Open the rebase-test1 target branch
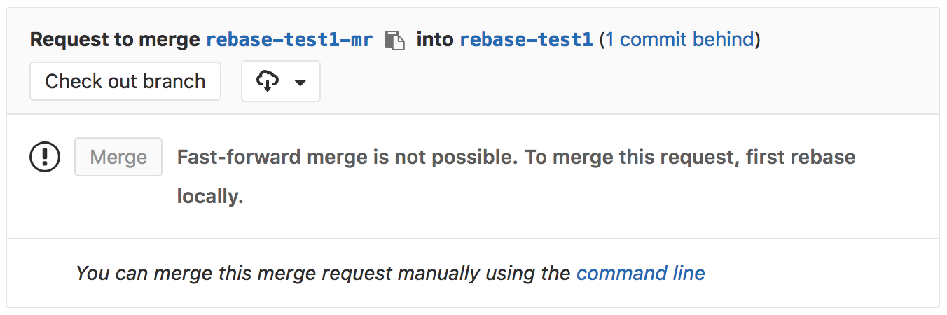The image size is (947, 315). click(526, 40)
